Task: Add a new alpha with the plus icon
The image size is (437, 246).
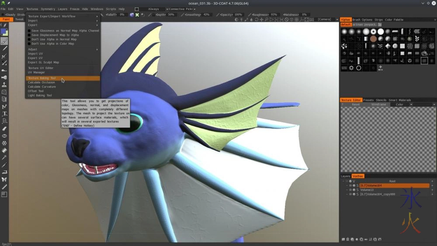Action: pyautogui.click(x=380, y=67)
